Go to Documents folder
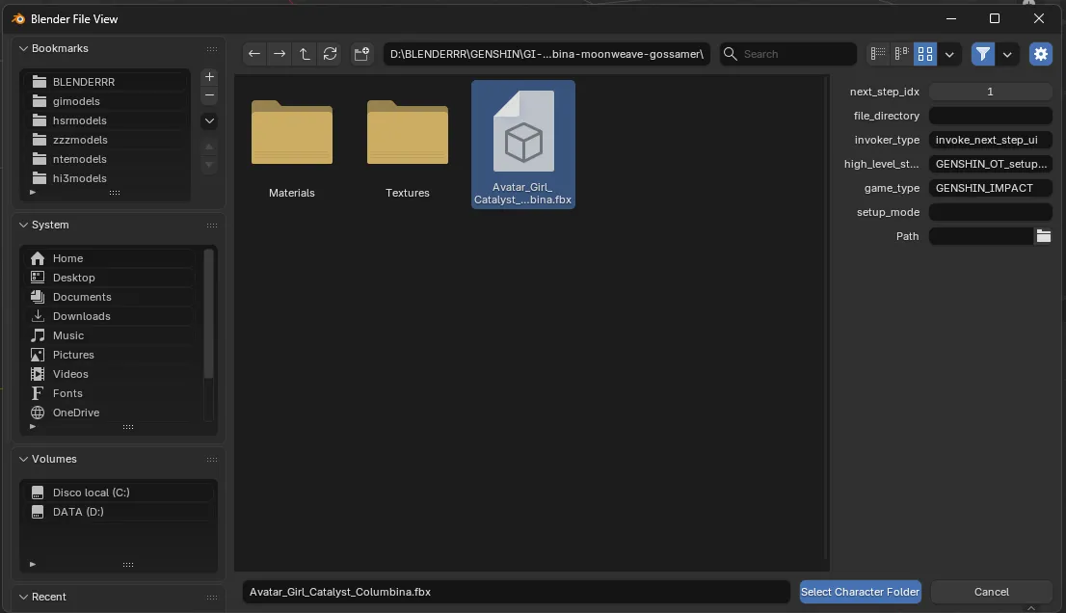1066x613 pixels. pyautogui.click(x=112, y=297)
